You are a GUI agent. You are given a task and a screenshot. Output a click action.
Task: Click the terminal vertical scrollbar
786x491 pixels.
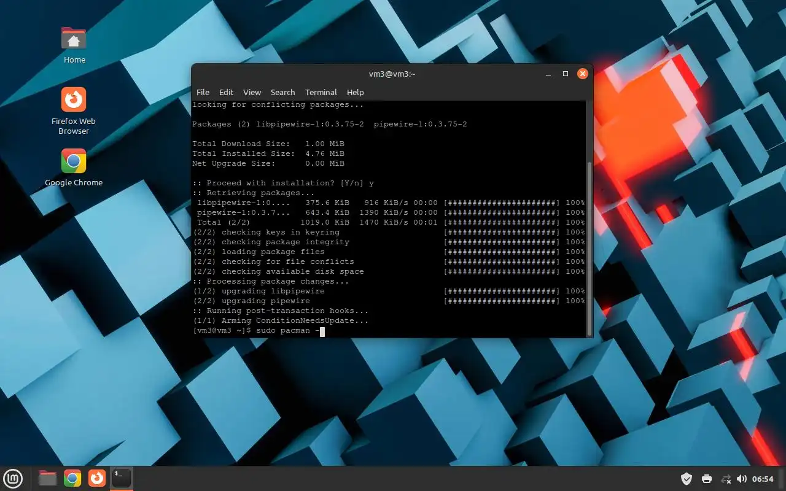pos(590,249)
